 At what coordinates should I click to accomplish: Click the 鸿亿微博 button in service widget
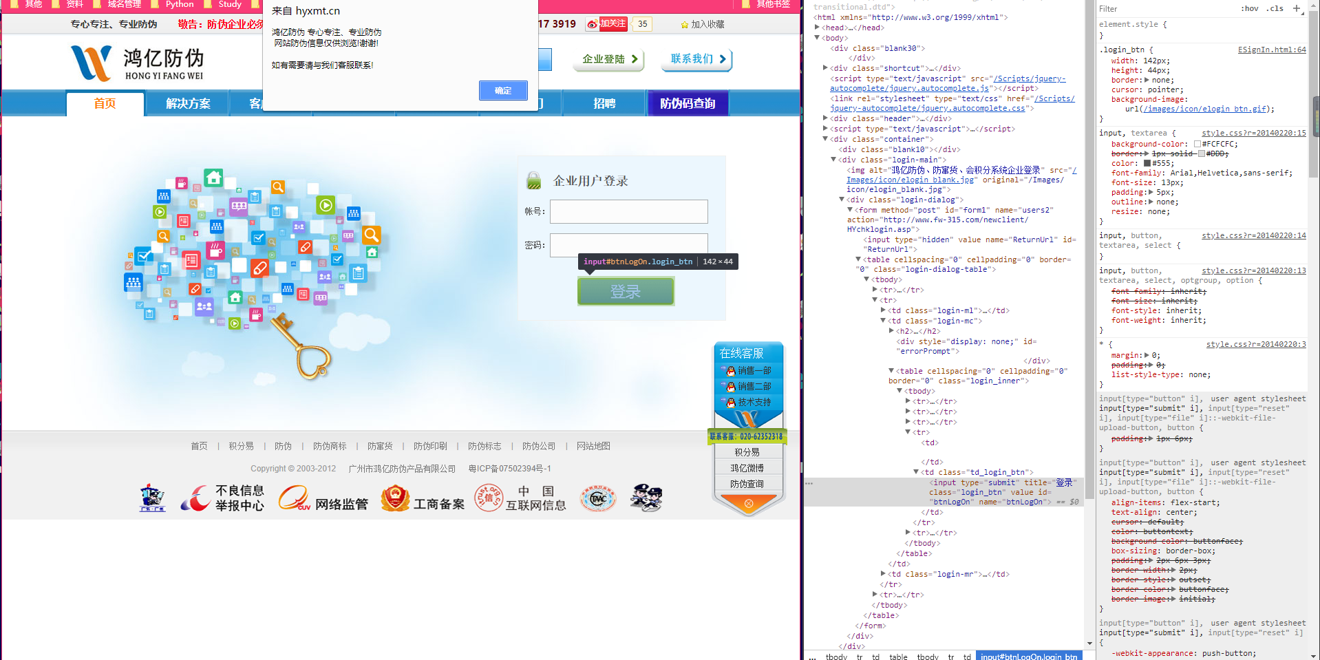point(747,468)
